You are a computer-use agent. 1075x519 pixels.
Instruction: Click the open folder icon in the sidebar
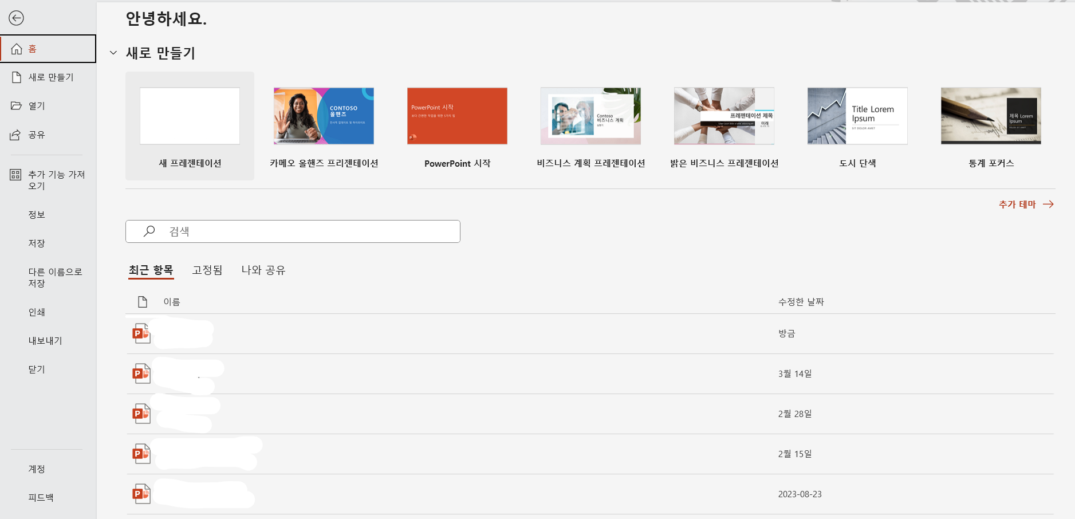coord(17,106)
